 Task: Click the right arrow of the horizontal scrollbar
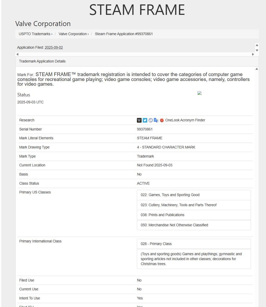coord(253,54)
